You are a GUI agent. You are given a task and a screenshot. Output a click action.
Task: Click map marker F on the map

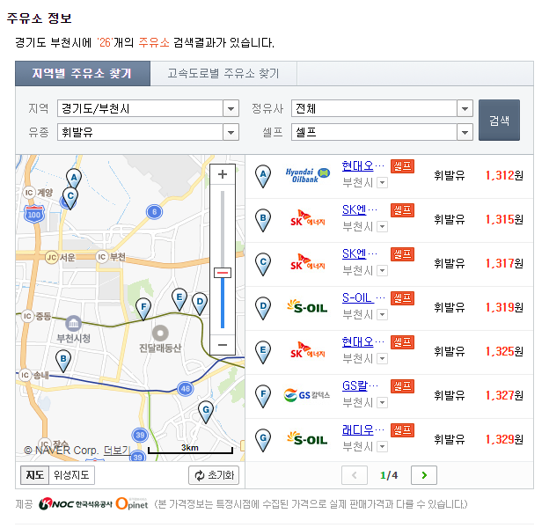click(x=143, y=309)
